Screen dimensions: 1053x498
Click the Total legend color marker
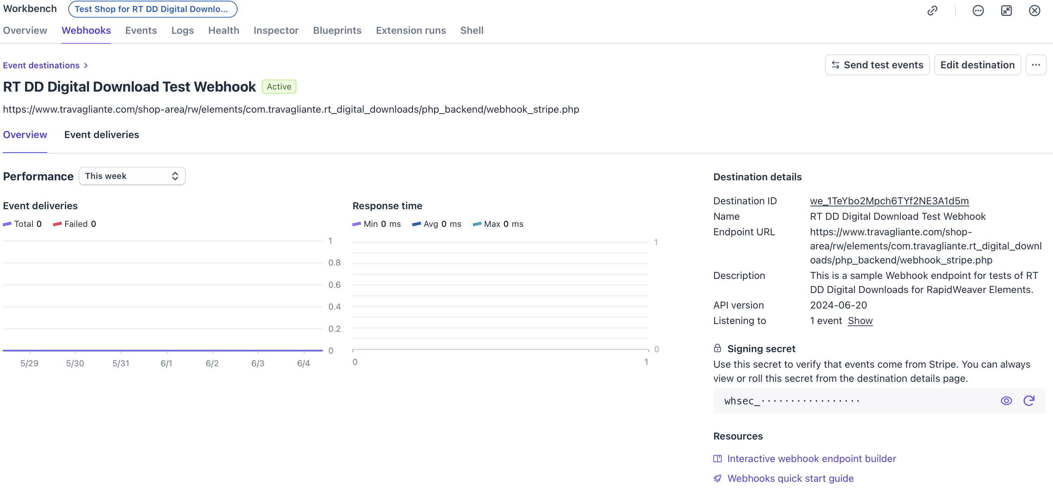(x=7, y=224)
